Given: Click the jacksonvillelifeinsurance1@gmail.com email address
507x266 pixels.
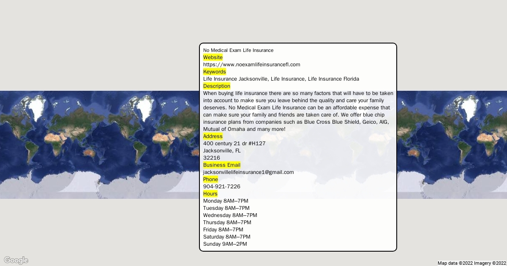Looking at the screenshot, I should 248,172.
